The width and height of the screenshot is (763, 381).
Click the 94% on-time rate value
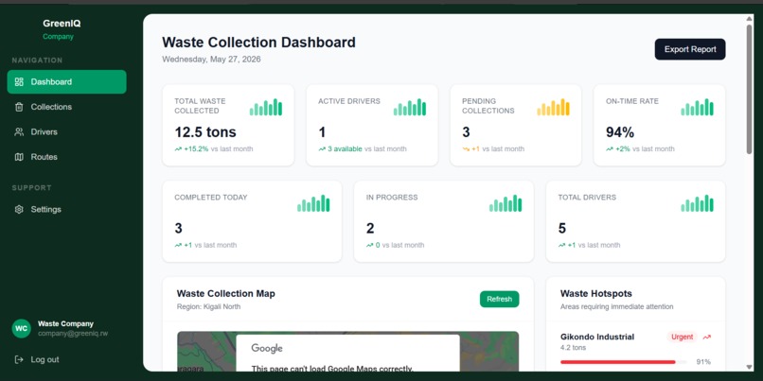tap(620, 132)
